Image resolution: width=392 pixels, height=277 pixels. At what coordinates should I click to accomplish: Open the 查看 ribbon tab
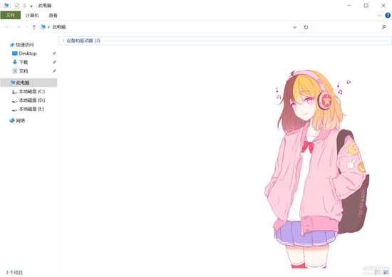53,15
